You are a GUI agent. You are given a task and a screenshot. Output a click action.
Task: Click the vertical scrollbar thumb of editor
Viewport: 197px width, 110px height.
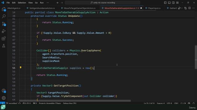196,57
